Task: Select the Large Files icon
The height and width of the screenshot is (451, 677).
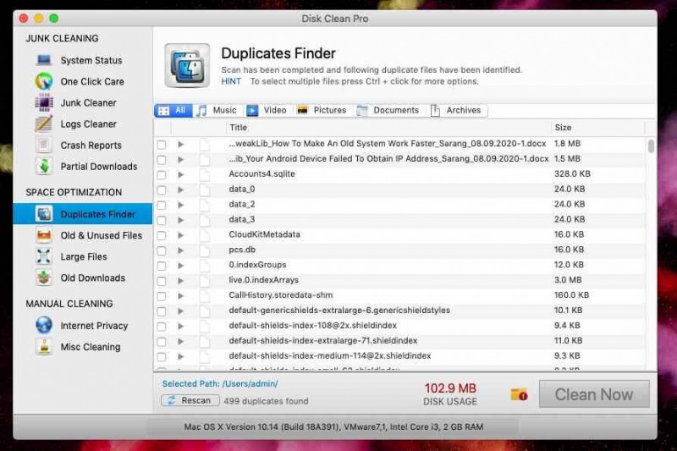Action: (44, 256)
